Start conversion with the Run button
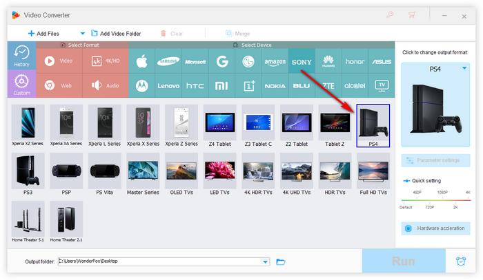Viewport: 483px width, 280px height. (x=404, y=261)
